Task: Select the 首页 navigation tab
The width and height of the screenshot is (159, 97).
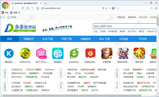Action: point(10,39)
